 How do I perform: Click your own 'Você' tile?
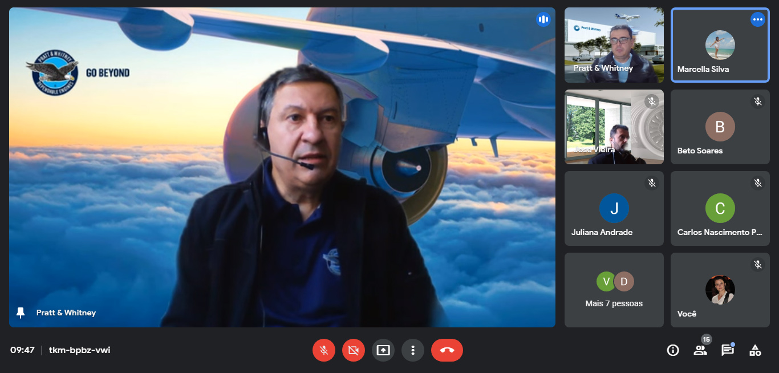[x=720, y=290]
